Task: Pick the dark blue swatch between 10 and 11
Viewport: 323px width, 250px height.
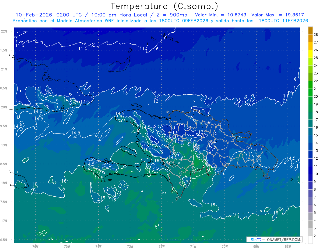Action: pos(310,170)
